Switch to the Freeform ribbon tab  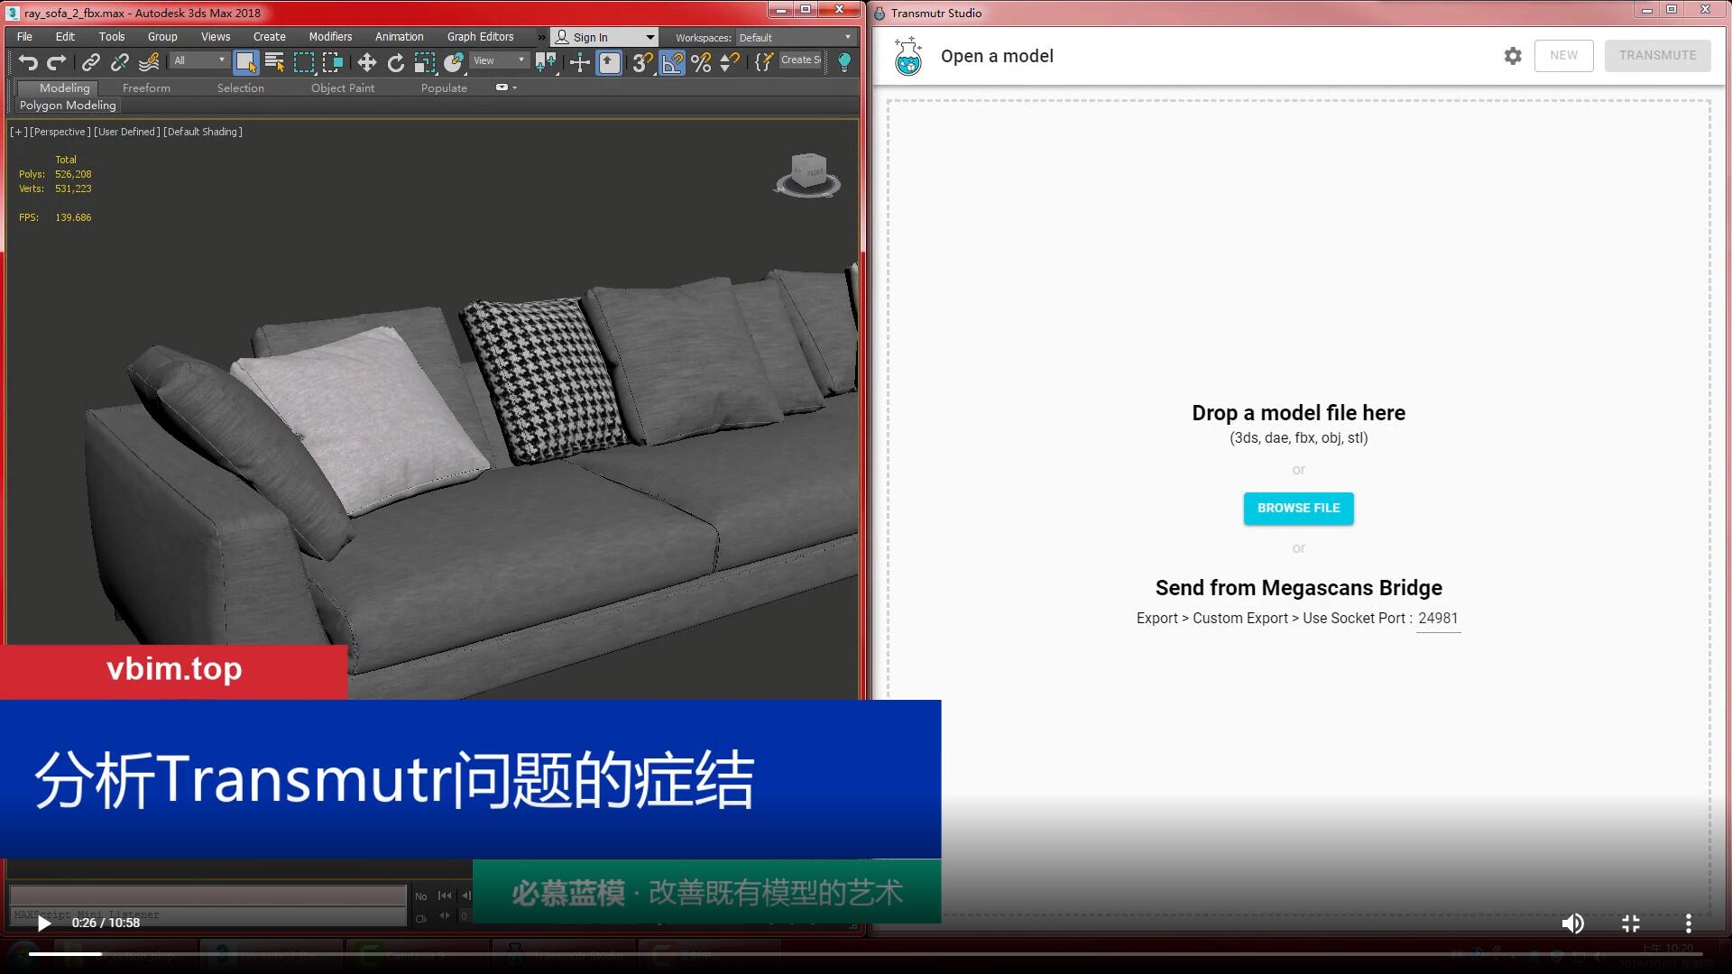click(146, 87)
